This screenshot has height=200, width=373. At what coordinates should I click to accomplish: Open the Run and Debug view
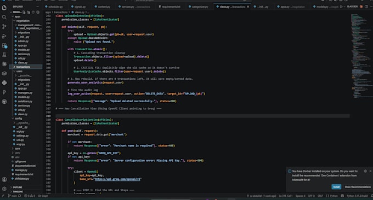(4, 36)
